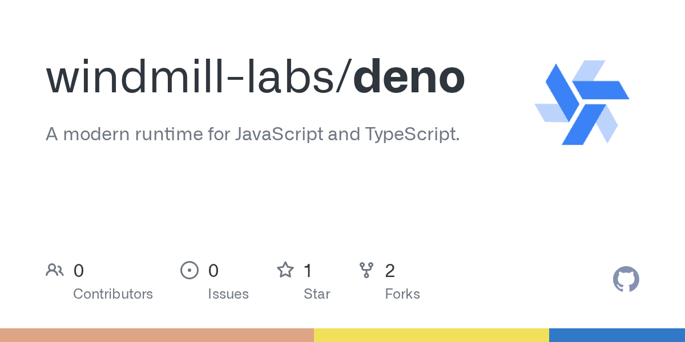The image size is (685, 342).
Task: Click the blue Windmill pinwheel logo
Action: click(582, 103)
